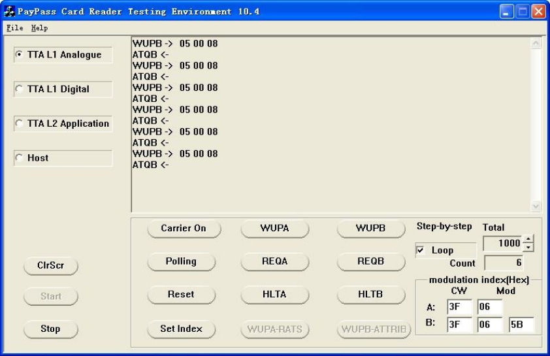Image resolution: width=550 pixels, height=356 pixels.
Task: Send REQA command button
Action: [x=274, y=261]
